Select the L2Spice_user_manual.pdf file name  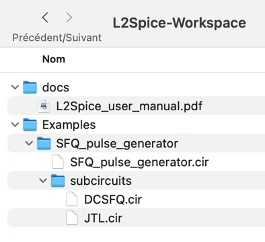click(129, 106)
